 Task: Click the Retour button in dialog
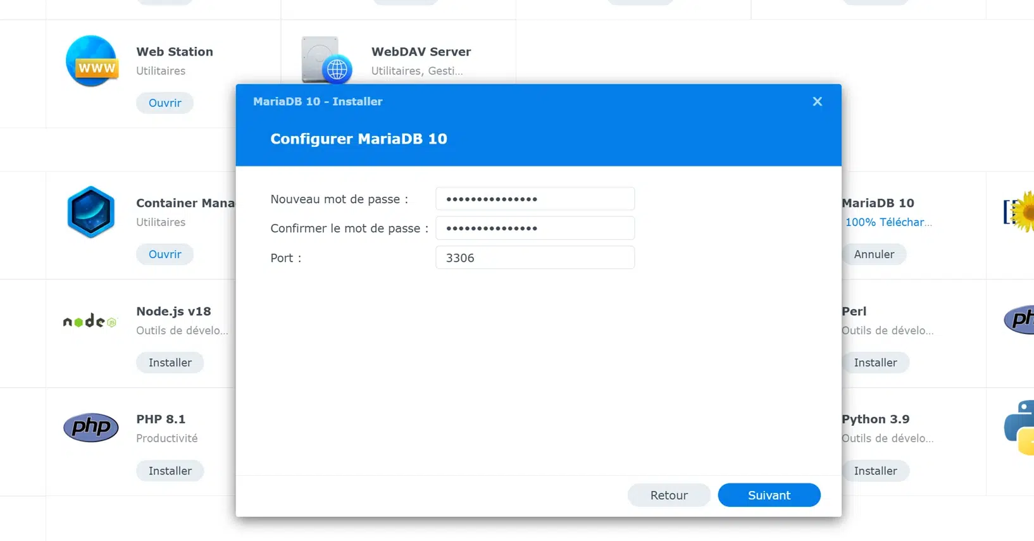[x=669, y=495]
